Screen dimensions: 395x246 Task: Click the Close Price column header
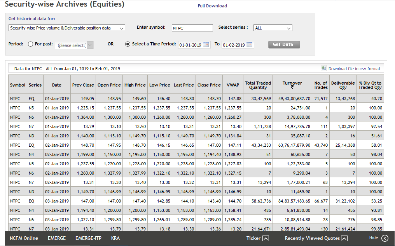click(x=209, y=85)
